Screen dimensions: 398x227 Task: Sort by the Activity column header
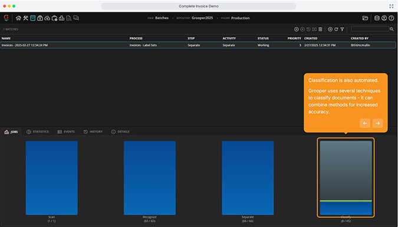click(x=229, y=38)
